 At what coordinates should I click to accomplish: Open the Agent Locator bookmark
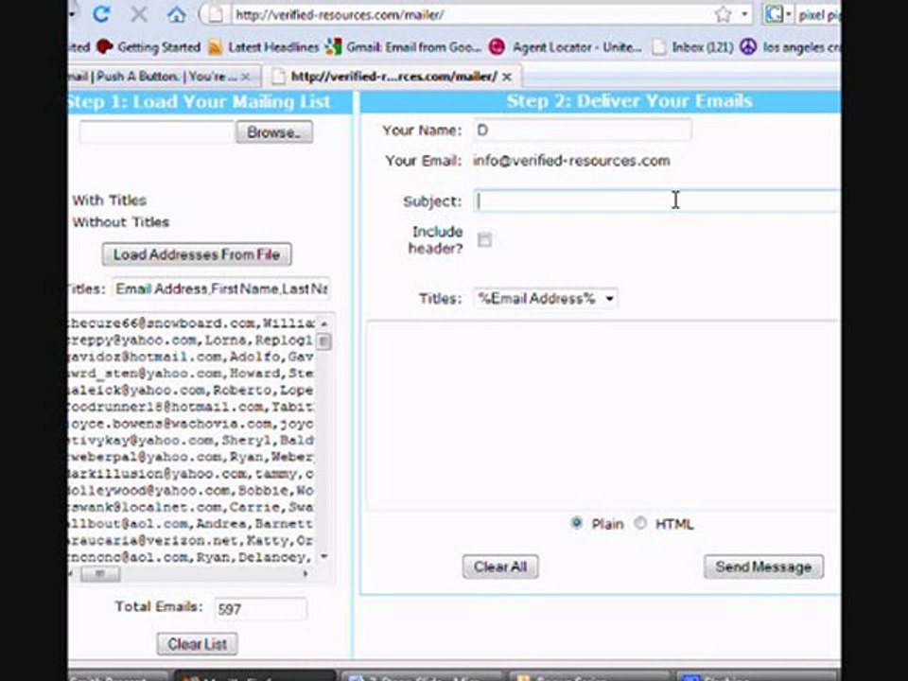tap(566, 47)
